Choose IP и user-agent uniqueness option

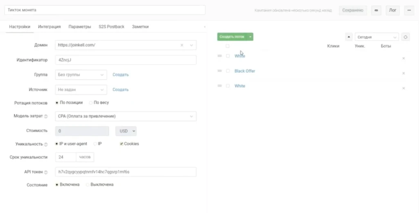[56, 144]
